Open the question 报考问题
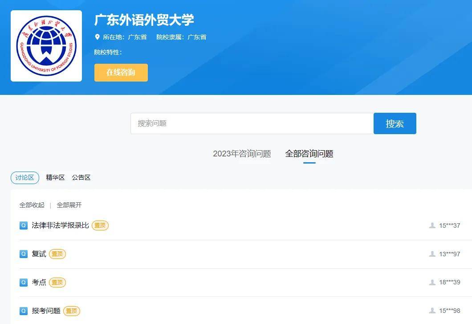This screenshot has height=324, width=472. point(46,311)
